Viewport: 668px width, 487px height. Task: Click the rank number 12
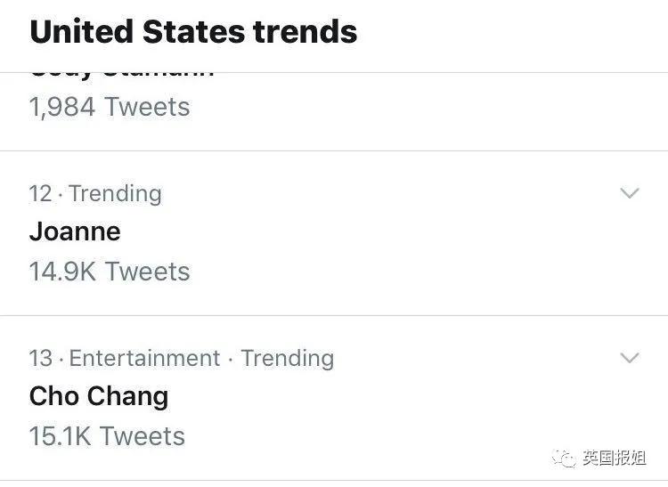[x=41, y=193]
